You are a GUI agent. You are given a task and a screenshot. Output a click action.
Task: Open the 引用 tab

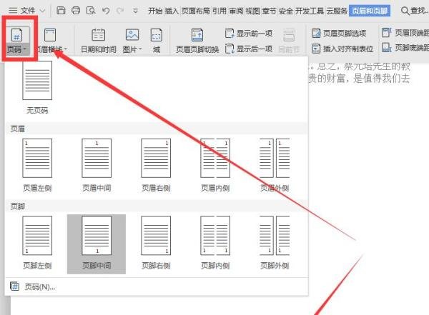point(220,11)
